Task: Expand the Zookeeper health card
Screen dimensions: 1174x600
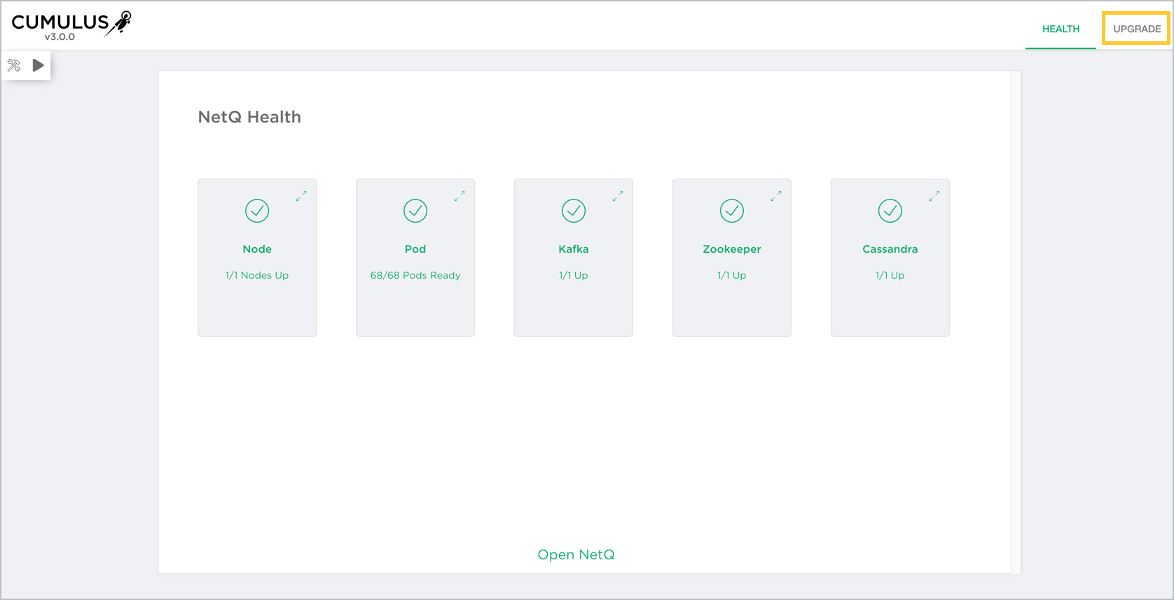Action: click(x=776, y=197)
